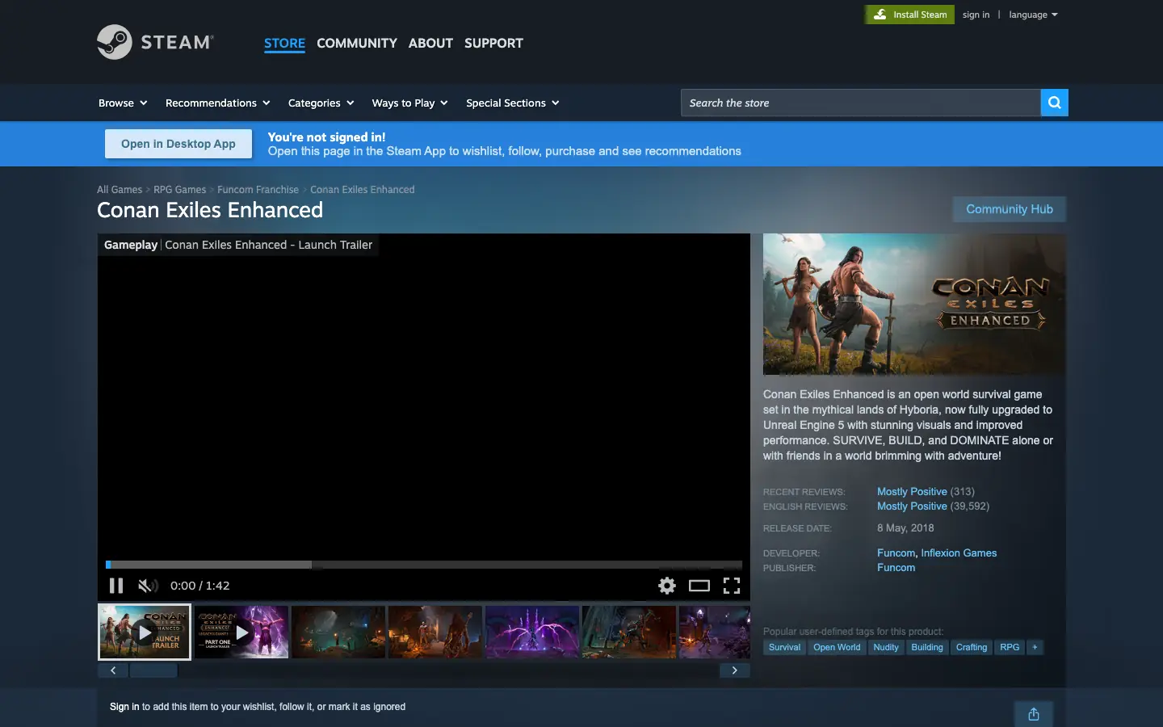Select the Launch Trailer thumbnail
Screen dimensions: 1163x727
pyautogui.click(x=145, y=632)
